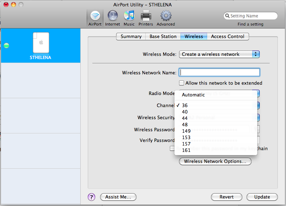Open the Internet settings pane
Image resolution: width=286 pixels, height=206 pixels.
click(112, 17)
